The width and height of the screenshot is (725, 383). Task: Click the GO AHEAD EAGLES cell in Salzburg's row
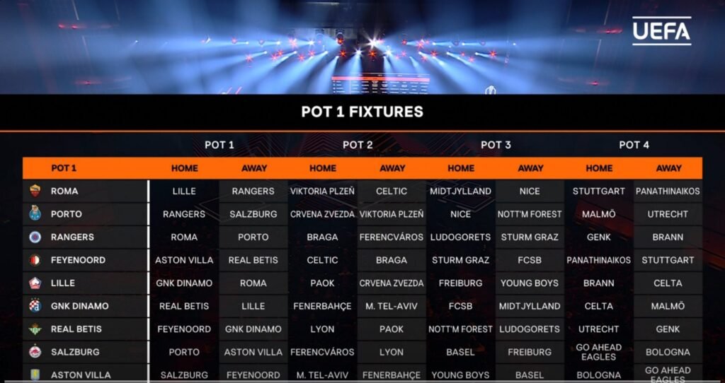tap(599, 352)
